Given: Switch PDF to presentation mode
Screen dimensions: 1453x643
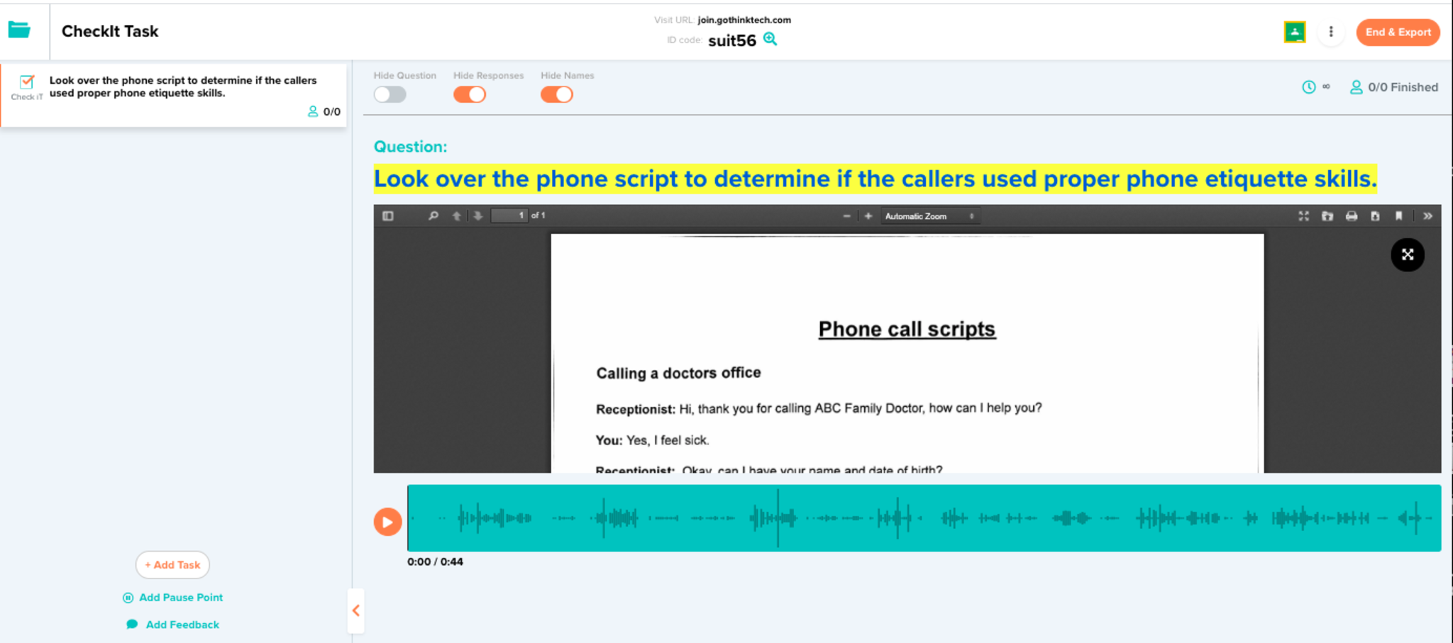Looking at the screenshot, I should coord(1303,216).
